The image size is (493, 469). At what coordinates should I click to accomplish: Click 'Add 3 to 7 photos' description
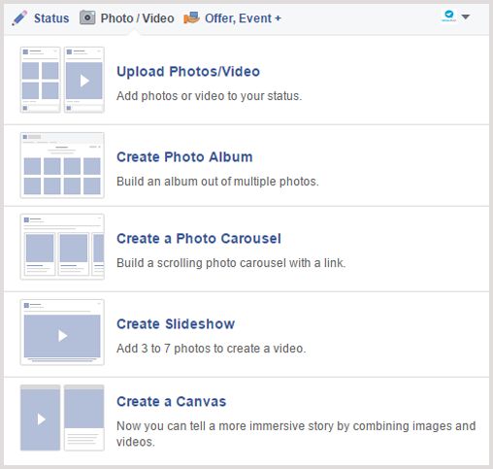[211, 349]
